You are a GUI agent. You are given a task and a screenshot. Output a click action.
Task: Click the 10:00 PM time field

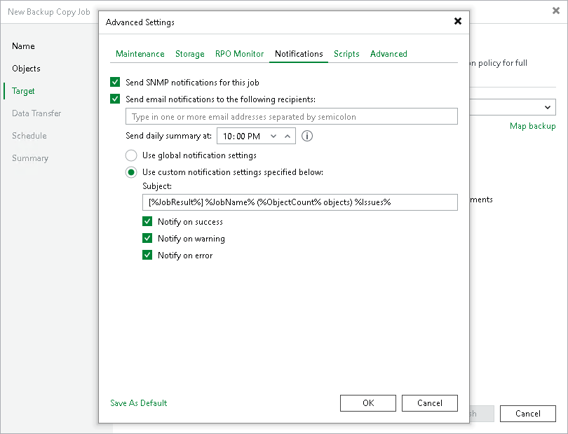point(256,136)
